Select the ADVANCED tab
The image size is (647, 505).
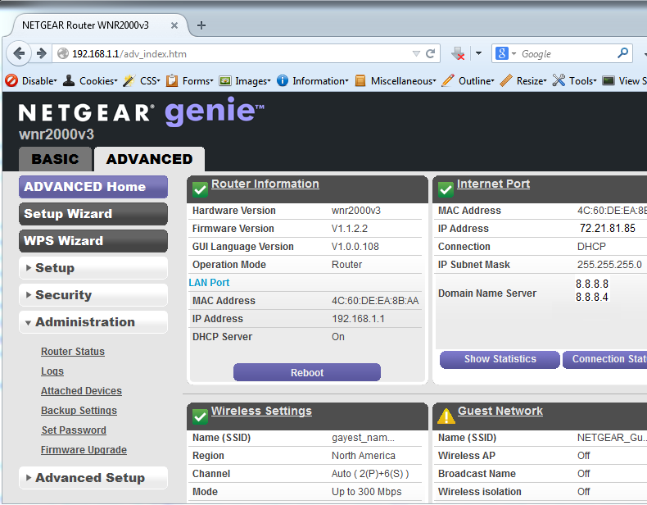coord(149,159)
